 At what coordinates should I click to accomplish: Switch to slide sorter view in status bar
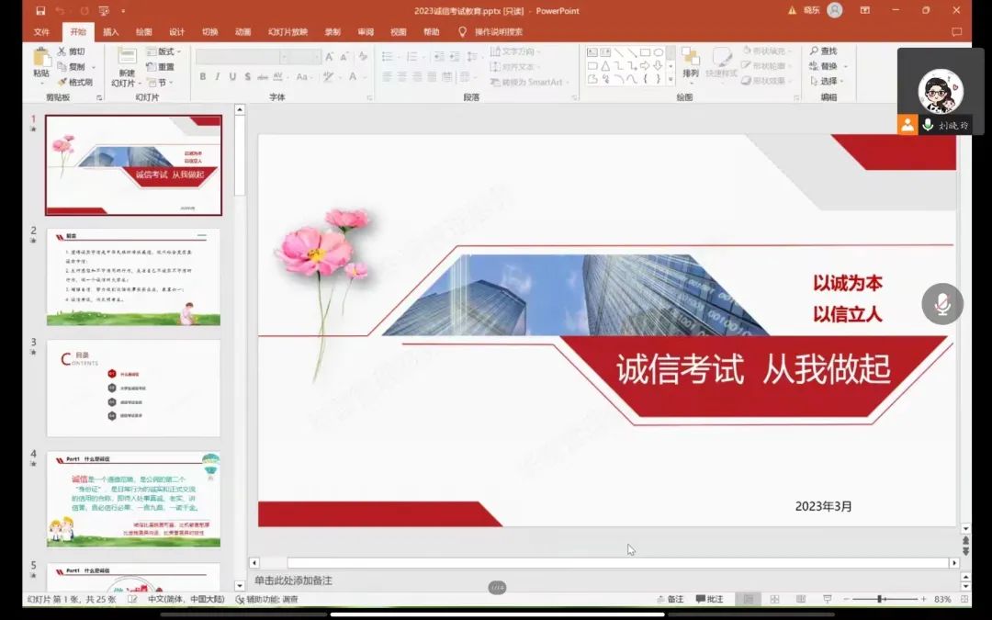(x=774, y=599)
